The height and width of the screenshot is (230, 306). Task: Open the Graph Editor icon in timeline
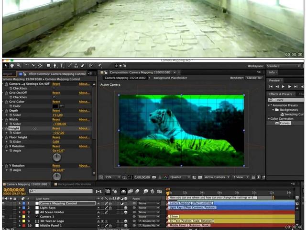click(159, 191)
